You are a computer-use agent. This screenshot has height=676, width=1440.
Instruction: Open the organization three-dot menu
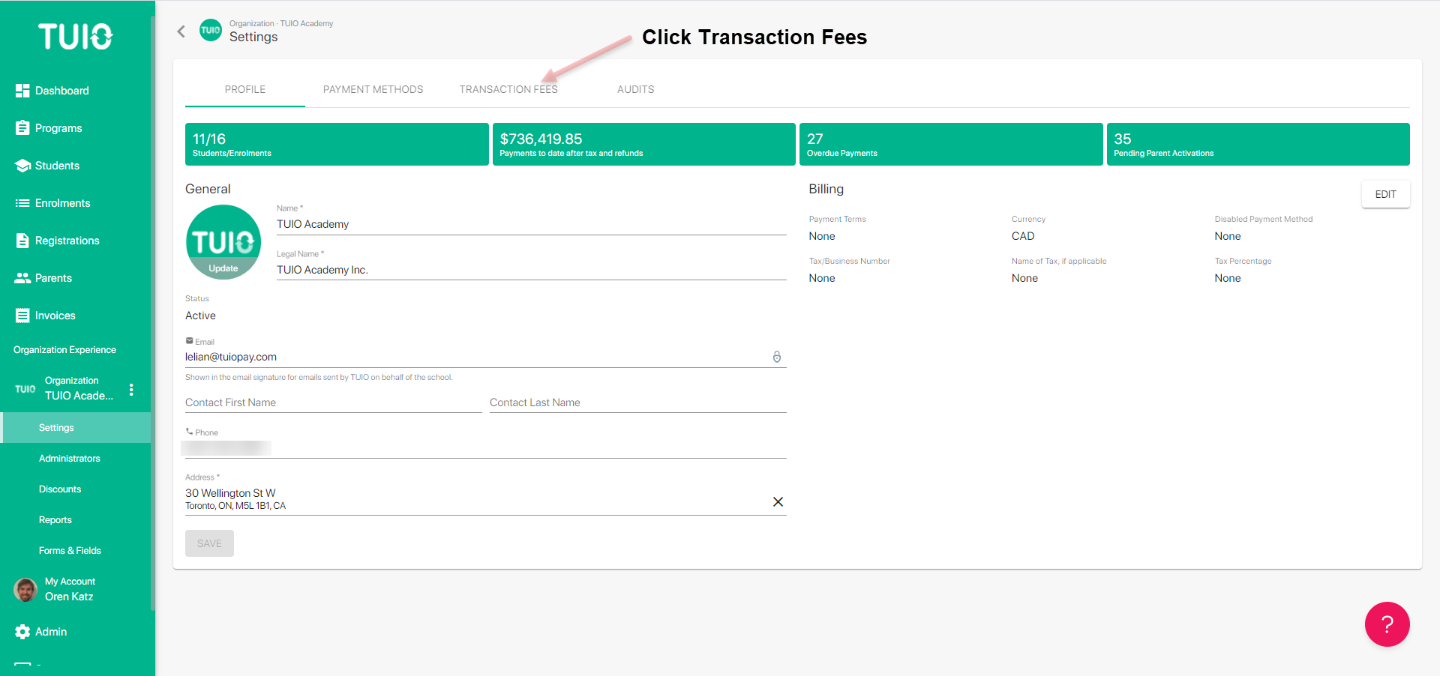click(131, 390)
